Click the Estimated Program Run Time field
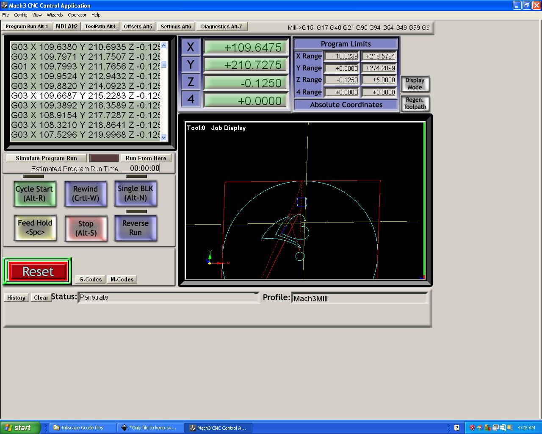Screen dimensions: 542x434 [141, 168]
